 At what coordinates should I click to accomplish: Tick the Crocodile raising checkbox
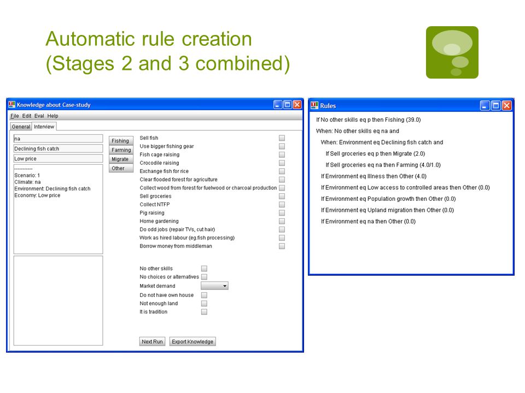point(282,163)
